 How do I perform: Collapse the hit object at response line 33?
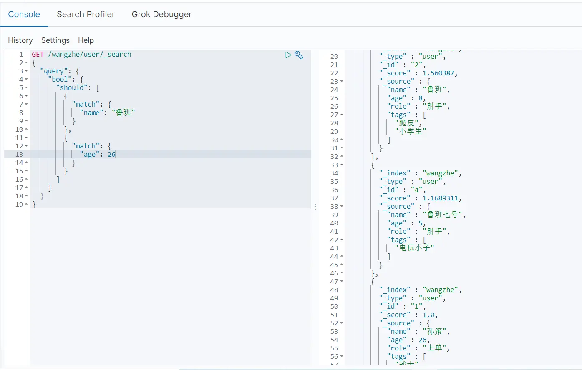pyautogui.click(x=342, y=165)
